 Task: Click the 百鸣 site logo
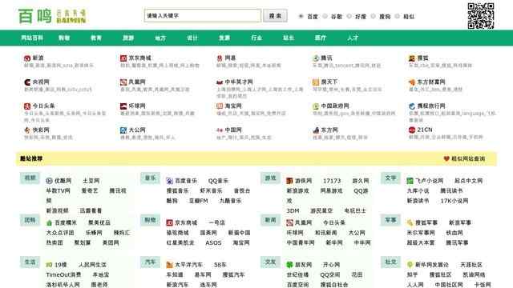52,16
